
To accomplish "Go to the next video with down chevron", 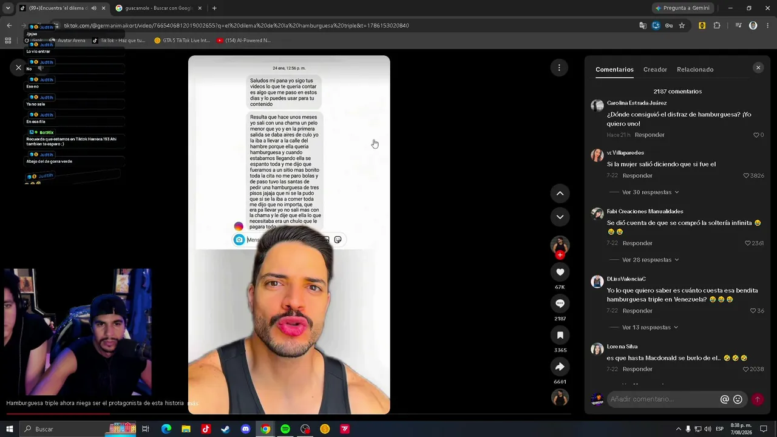I will point(560,217).
